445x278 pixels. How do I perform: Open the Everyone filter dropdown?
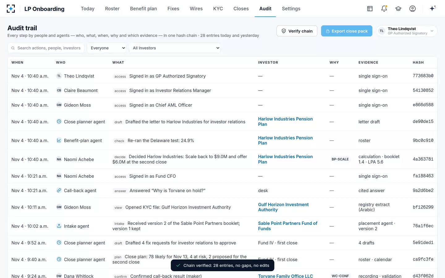[x=107, y=48]
